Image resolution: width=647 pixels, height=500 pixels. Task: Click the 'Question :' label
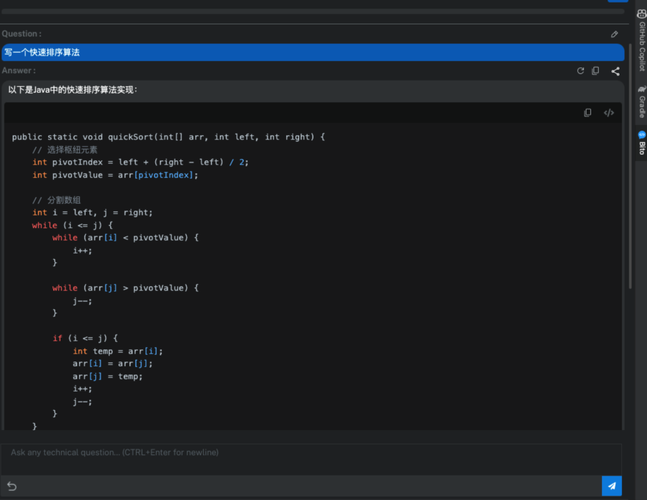(22, 34)
